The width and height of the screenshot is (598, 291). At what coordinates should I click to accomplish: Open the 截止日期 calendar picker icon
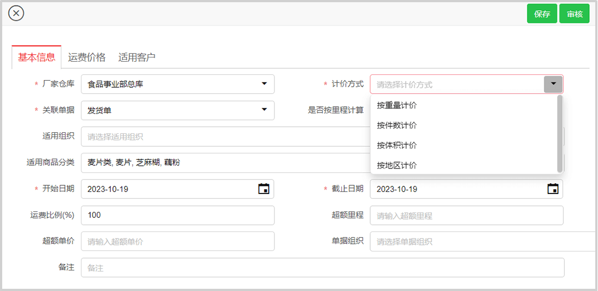[x=553, y=189]
